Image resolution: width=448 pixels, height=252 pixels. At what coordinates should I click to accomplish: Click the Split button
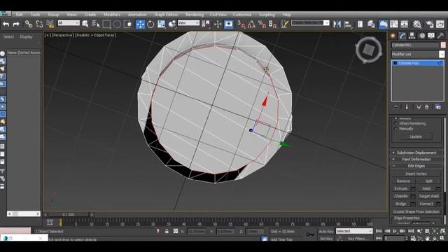coord(428,181)
